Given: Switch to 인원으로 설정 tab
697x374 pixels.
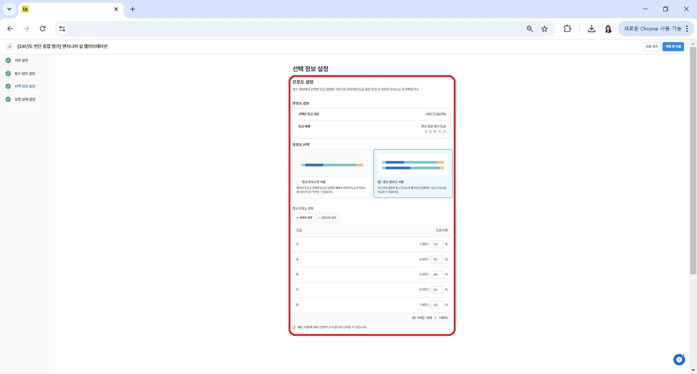Looking at the screenshot, I should [327, 218].
